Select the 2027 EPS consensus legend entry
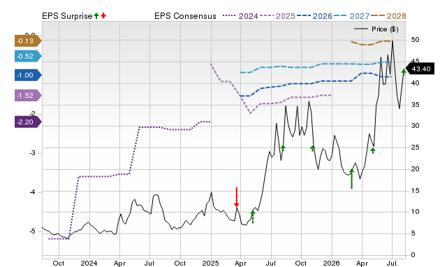The width and height of the screenshot is (447, 267). pos(351,16)
